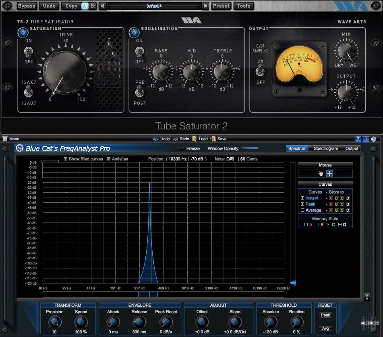Viewport: 383px width, 337px height.
Task: Store Average curve to slot A
Action: click(331, 210)
